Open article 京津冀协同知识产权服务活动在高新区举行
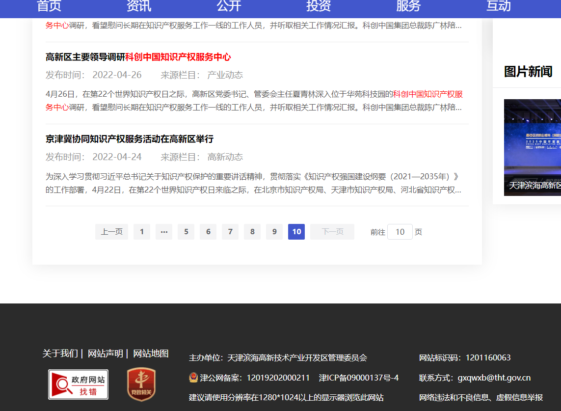561x411 pixels. 130,139
